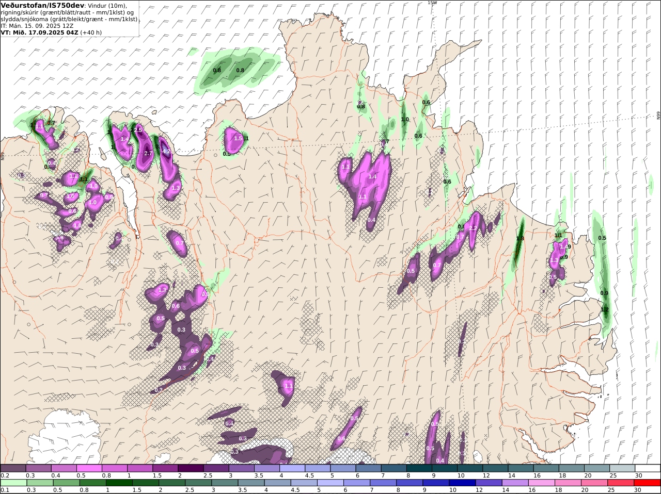Choose the upper legend swatch labeled 4.5
This screenshot has height=494, width=661.
pos(318,468)
